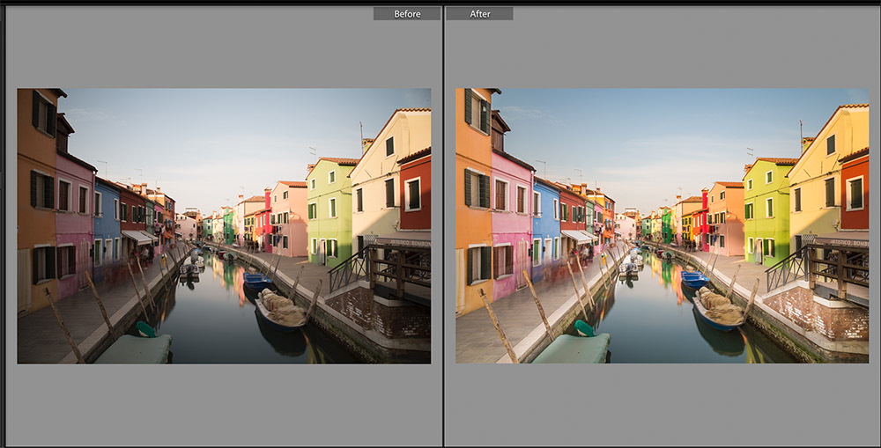Viewport: 881px width, 448px height.
Task: Click the After label
Action: click(480, 14)
